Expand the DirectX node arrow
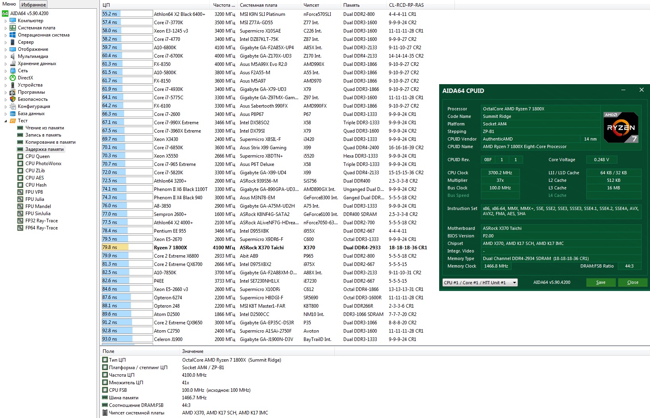Viewport: 650px width, 418px height. [6, 78]
